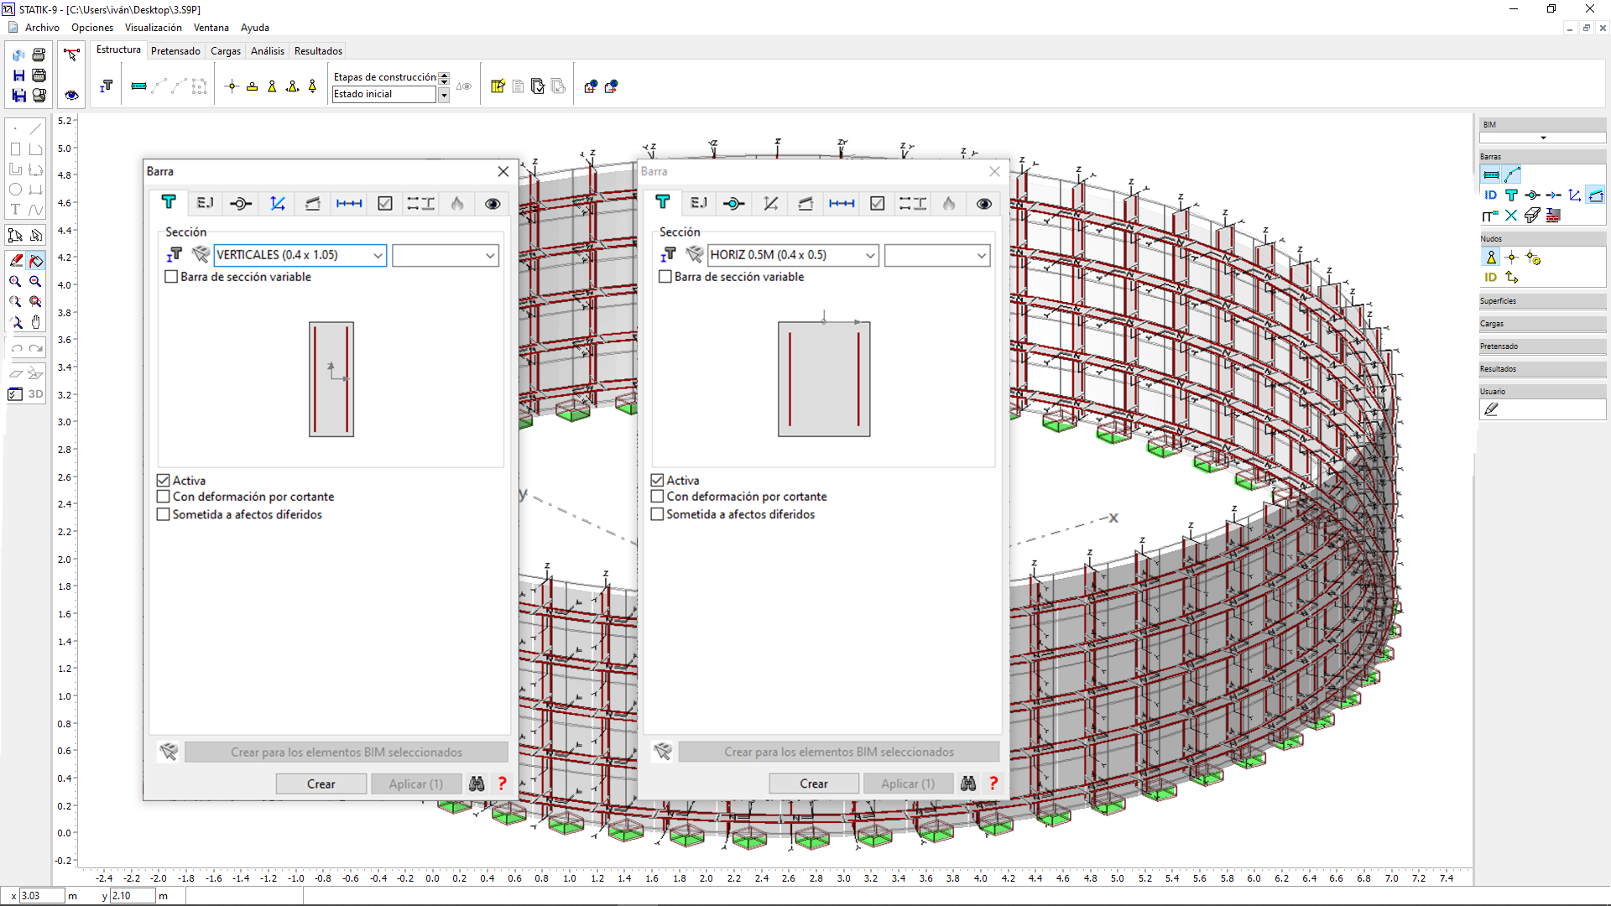
Task: Open the Estado inicial construction stage dropdown
Action: pyautogui.click(x=444, y=95)
